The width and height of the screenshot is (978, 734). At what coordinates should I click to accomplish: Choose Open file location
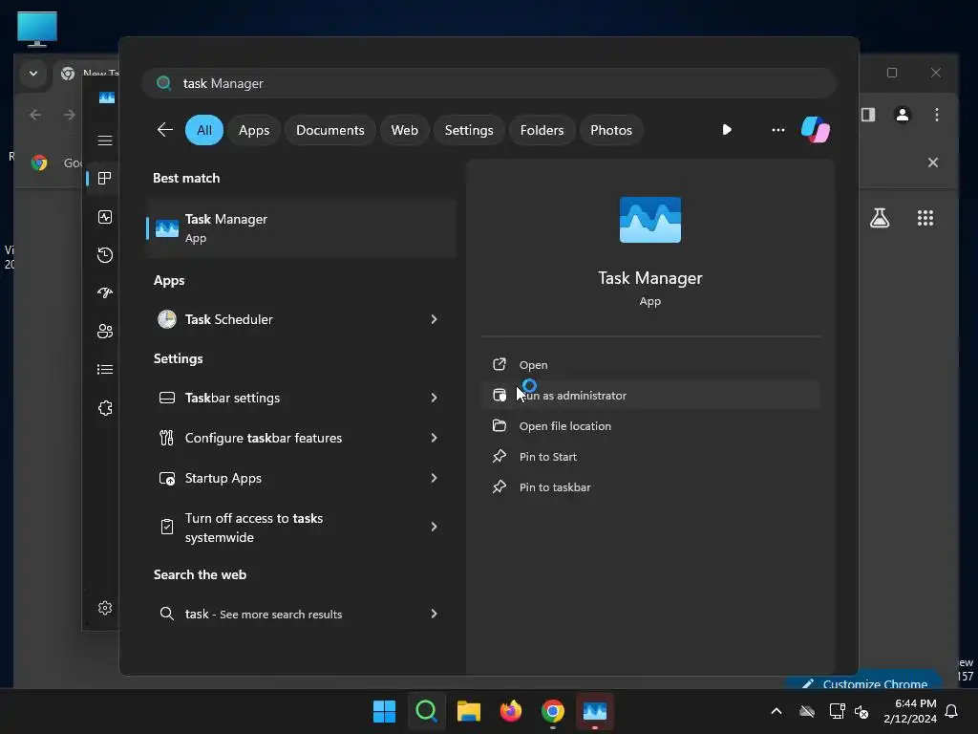[x=649, y=425]
